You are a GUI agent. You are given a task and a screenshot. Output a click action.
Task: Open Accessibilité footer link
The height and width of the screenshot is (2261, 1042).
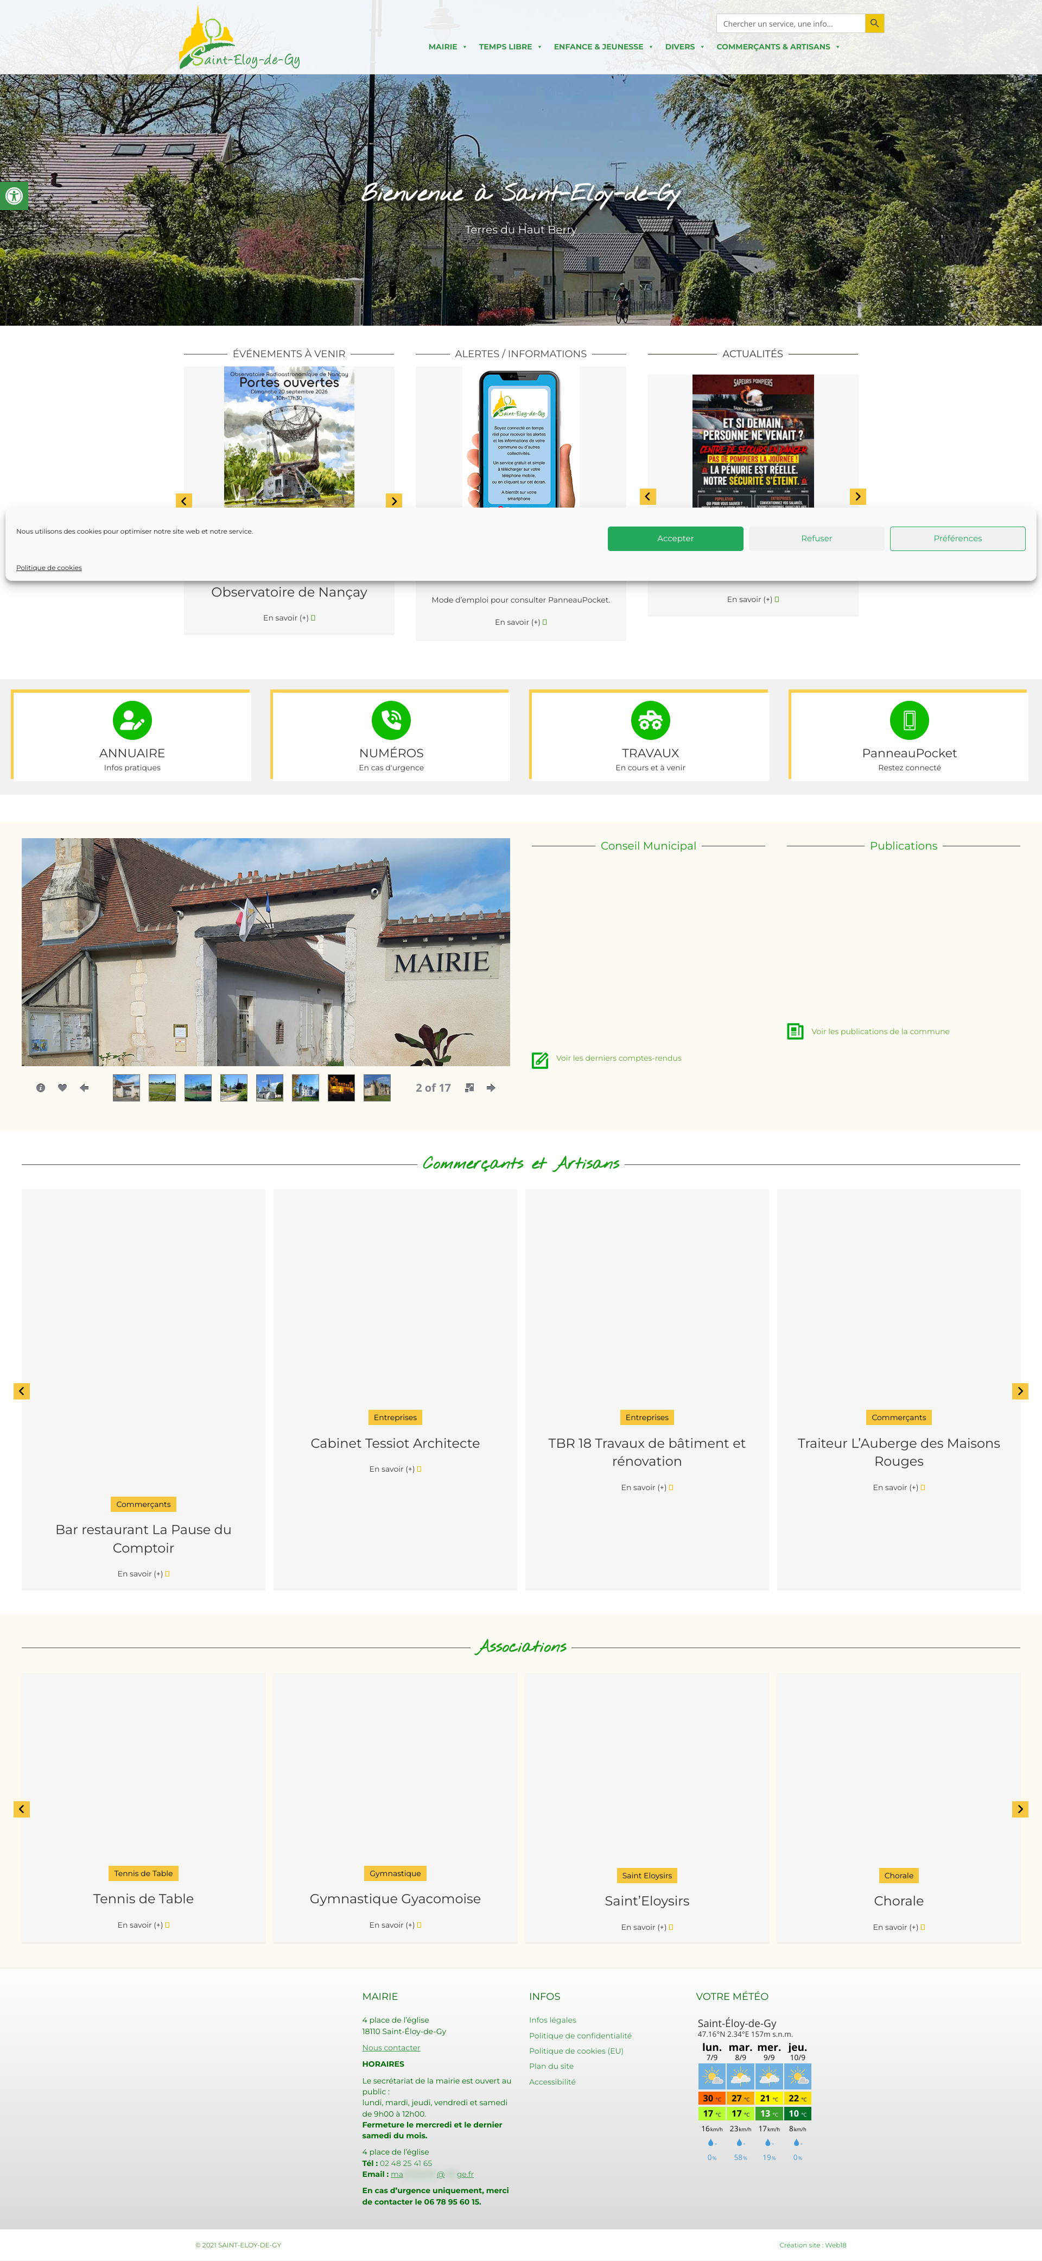coord(552,2082)
